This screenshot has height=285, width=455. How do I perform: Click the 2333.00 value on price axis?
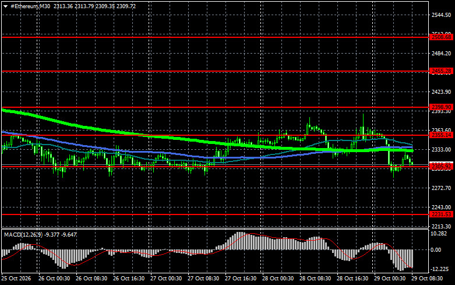point(442,149)
